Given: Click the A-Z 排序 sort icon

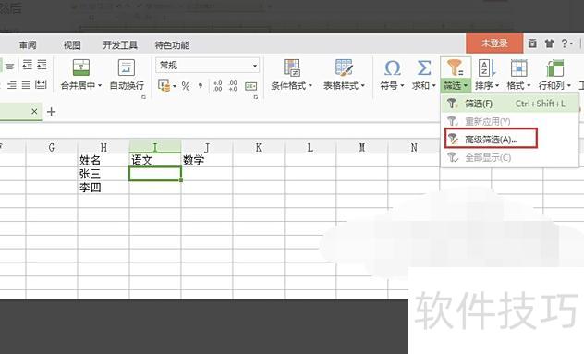Looking at the screenshot, I should (x=487, y=67).
